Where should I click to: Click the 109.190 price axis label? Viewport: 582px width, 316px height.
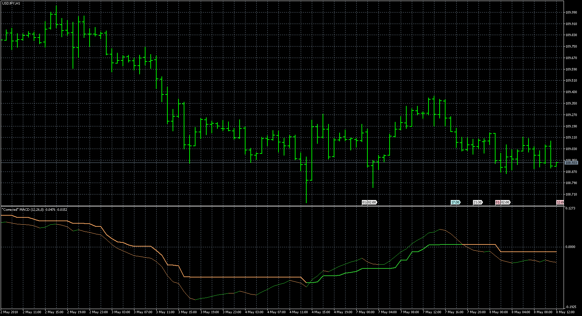click(x=571, y=126)
